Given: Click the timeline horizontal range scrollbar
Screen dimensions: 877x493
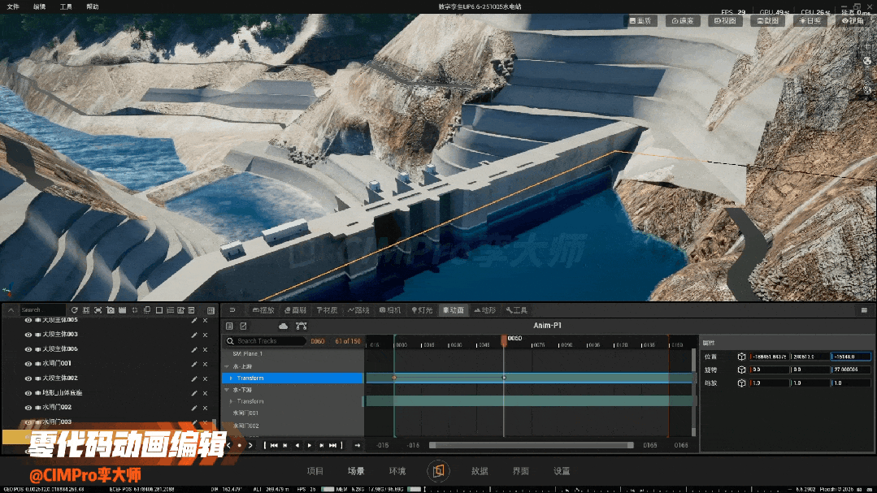Looking at the screenshot, I should coord(532,446).
